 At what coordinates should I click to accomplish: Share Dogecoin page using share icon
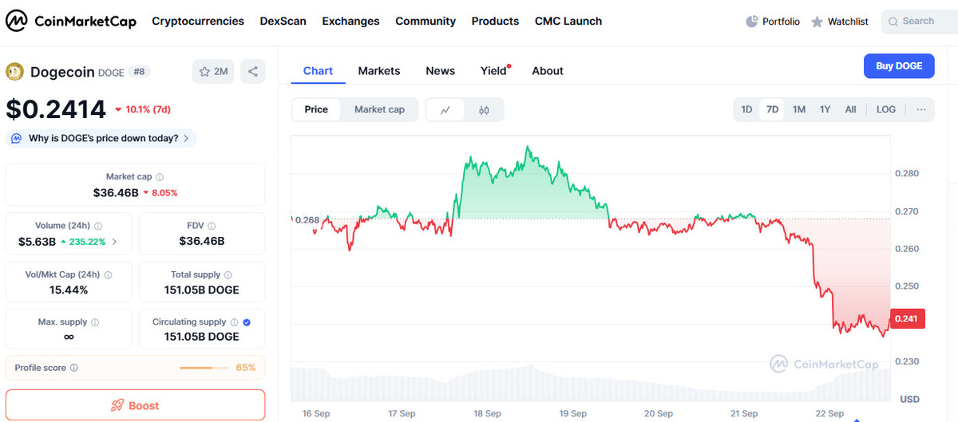point(253,71)
